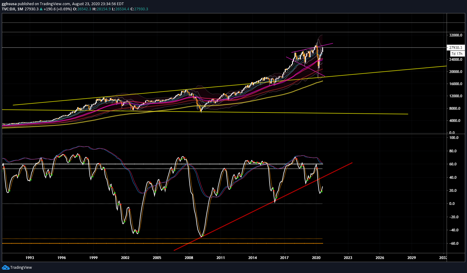Click the 2029 time axis label
467x273 pixels.
click(412, 258)
